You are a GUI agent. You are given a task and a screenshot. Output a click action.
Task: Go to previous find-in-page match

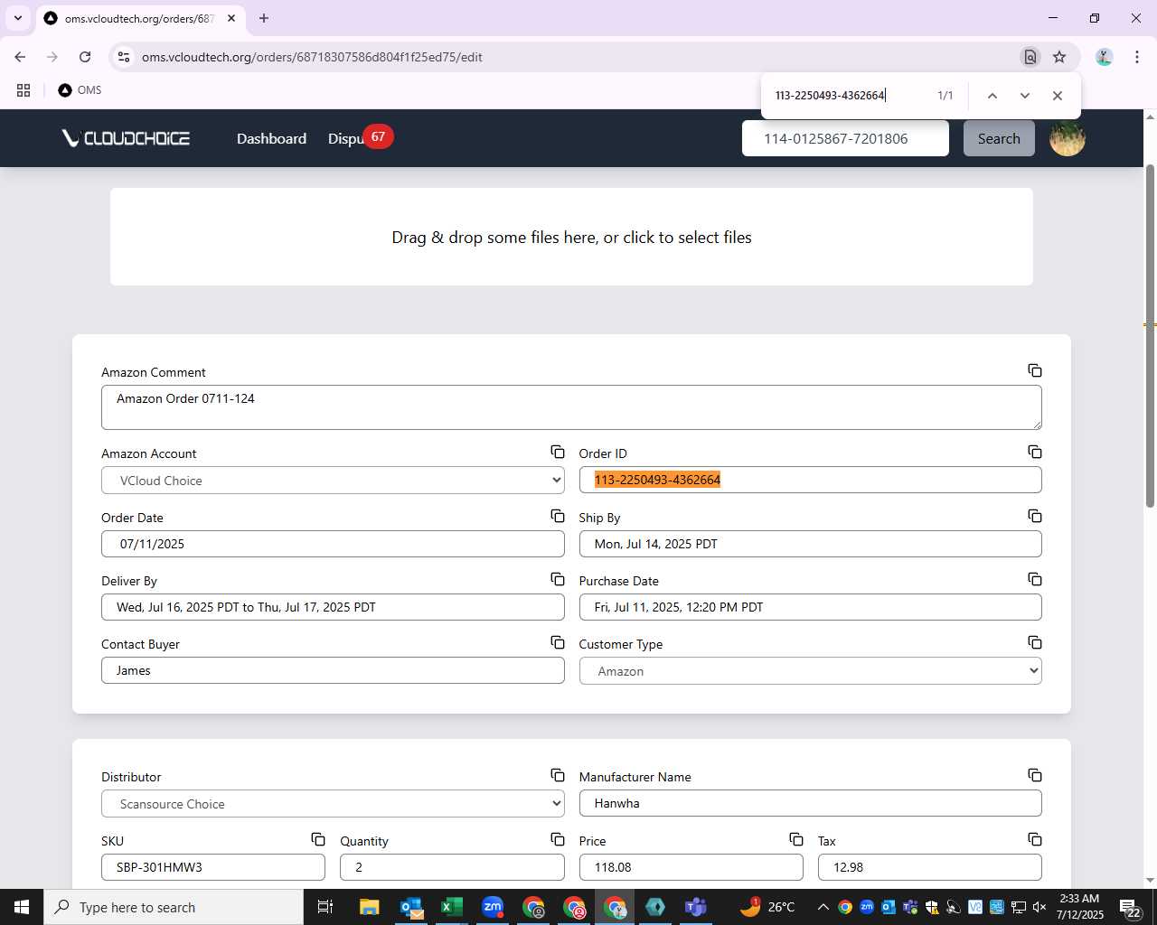click(992, 96)
